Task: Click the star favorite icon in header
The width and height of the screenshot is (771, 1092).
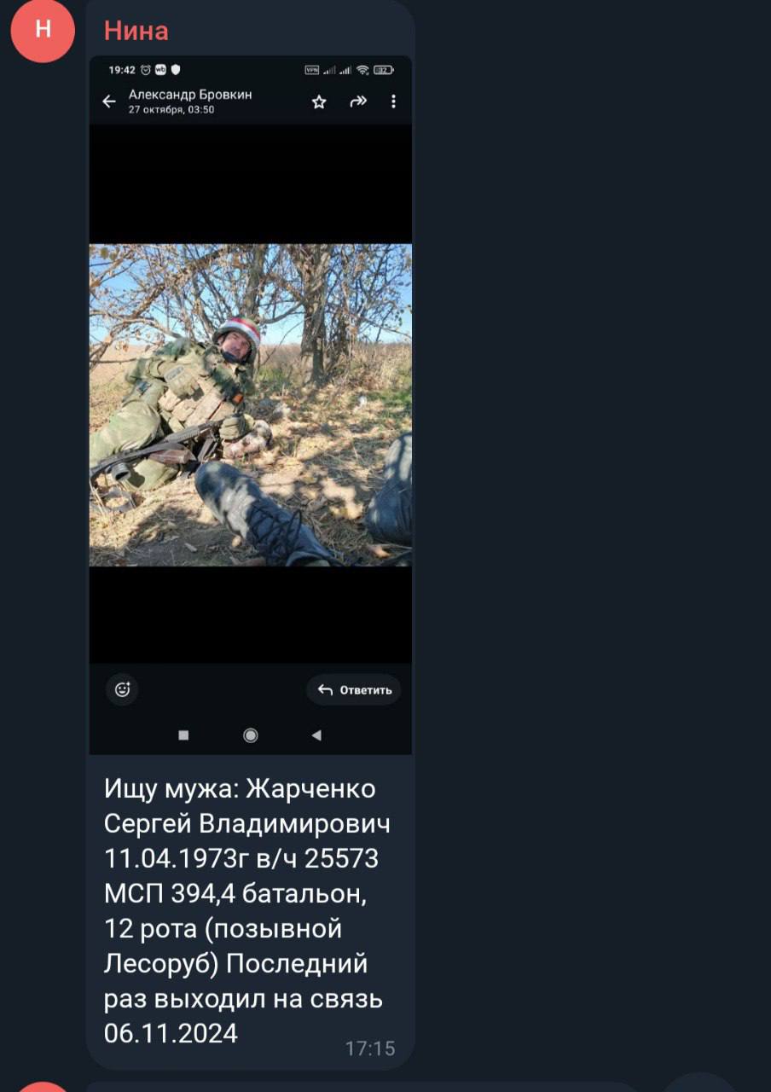Action: (x=319, y=102)
